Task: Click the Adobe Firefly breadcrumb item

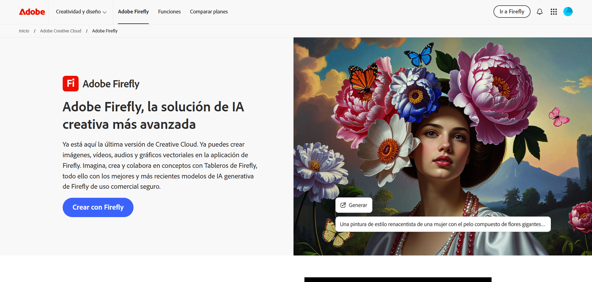Action: pyautogui.click(x=105, y=31)
